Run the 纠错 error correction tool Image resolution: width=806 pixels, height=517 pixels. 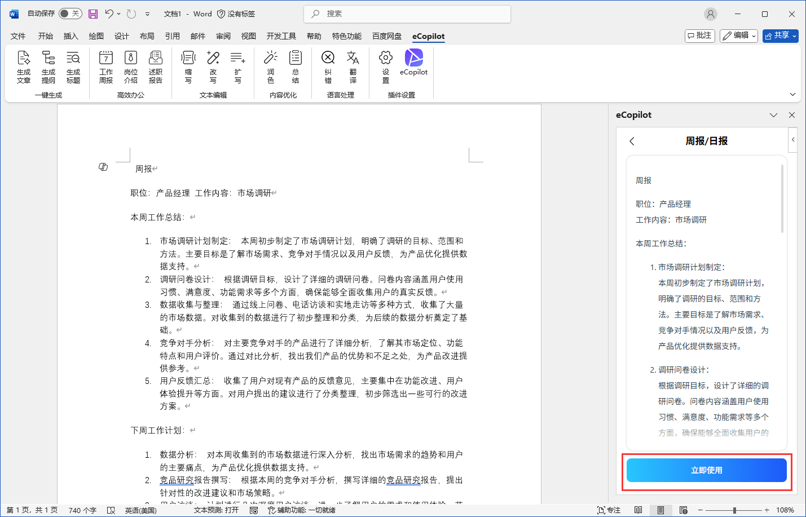pos(328,67)
